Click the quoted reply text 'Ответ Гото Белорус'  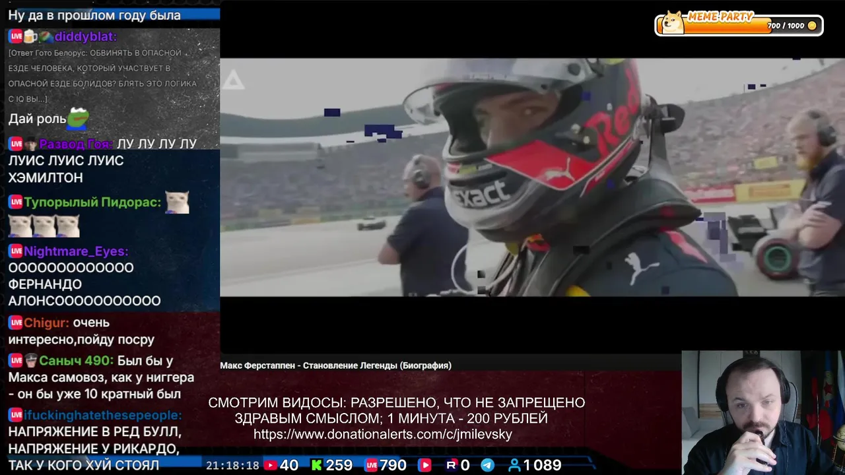[102, 76]
